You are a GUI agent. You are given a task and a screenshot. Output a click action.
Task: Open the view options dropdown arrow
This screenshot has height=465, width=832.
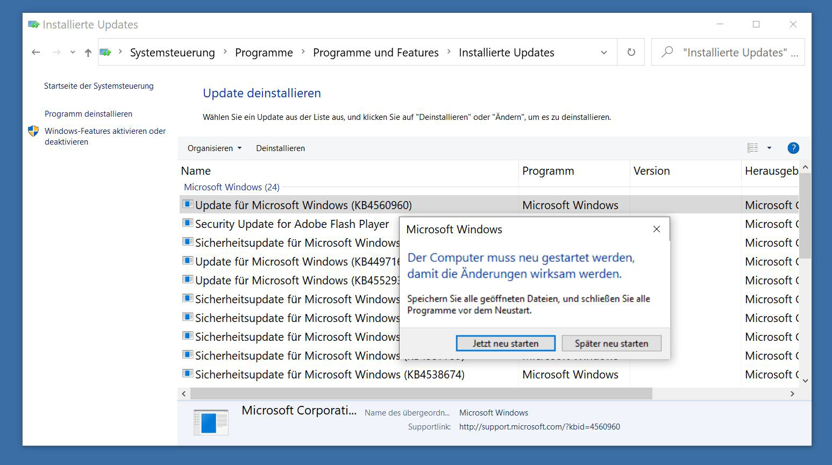769,148
